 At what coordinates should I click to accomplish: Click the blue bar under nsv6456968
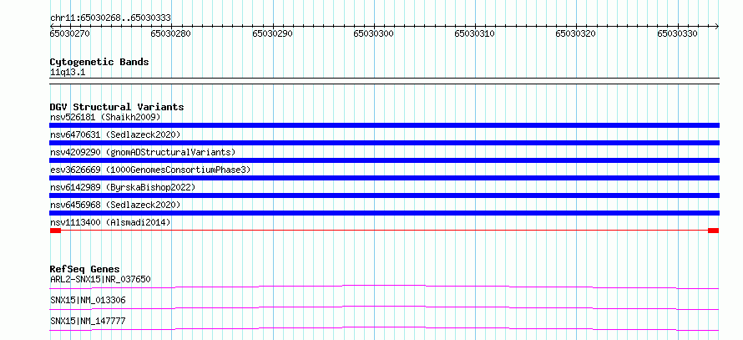click(x=384, y=213)
